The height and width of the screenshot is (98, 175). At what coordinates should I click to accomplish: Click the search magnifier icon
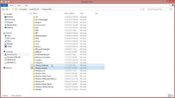(171, 9)
